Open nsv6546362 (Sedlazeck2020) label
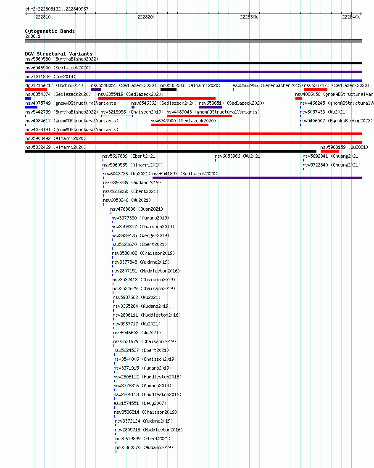This screenshot has width=374, height=468. [x=164, y=103]
